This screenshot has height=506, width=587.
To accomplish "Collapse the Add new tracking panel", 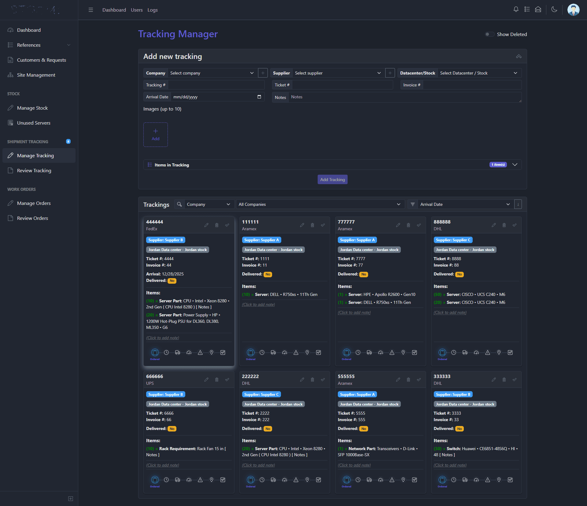I will (519, 56).
